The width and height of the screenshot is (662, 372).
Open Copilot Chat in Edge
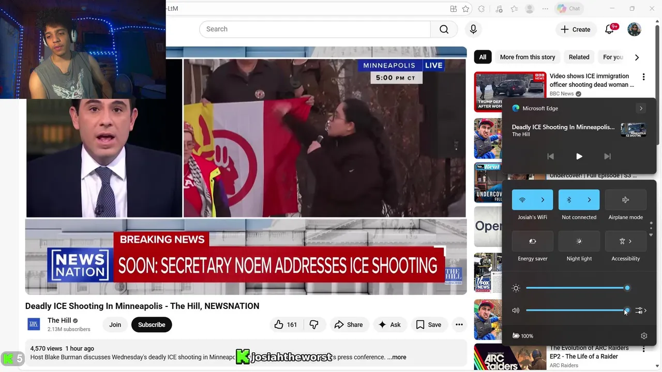pos(568,9)
